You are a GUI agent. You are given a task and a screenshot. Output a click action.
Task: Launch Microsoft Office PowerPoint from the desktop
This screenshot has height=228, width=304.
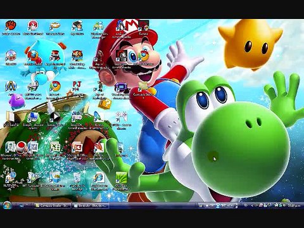[77, 147]
